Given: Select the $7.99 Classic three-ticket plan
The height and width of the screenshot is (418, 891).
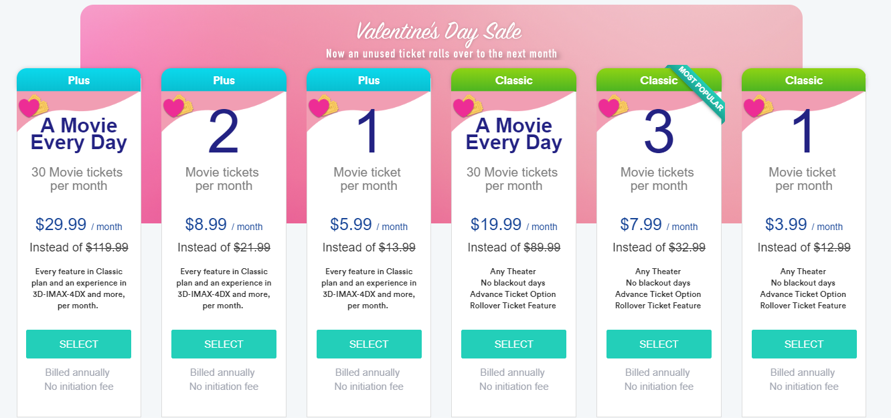Looking at the screenshot, I should tap(659, 344).
